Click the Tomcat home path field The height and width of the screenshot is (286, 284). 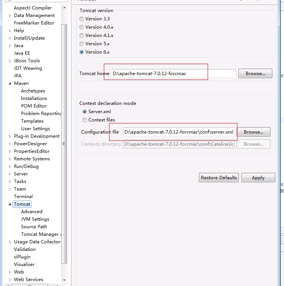tap(174, 74)
